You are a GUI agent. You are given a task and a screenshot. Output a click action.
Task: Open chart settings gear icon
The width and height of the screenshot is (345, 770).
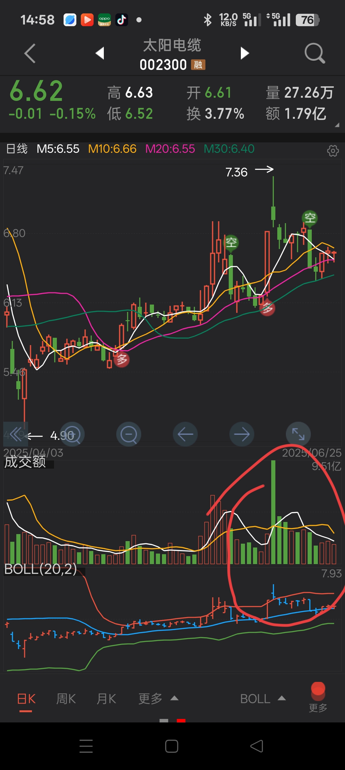tap(333, 150)
